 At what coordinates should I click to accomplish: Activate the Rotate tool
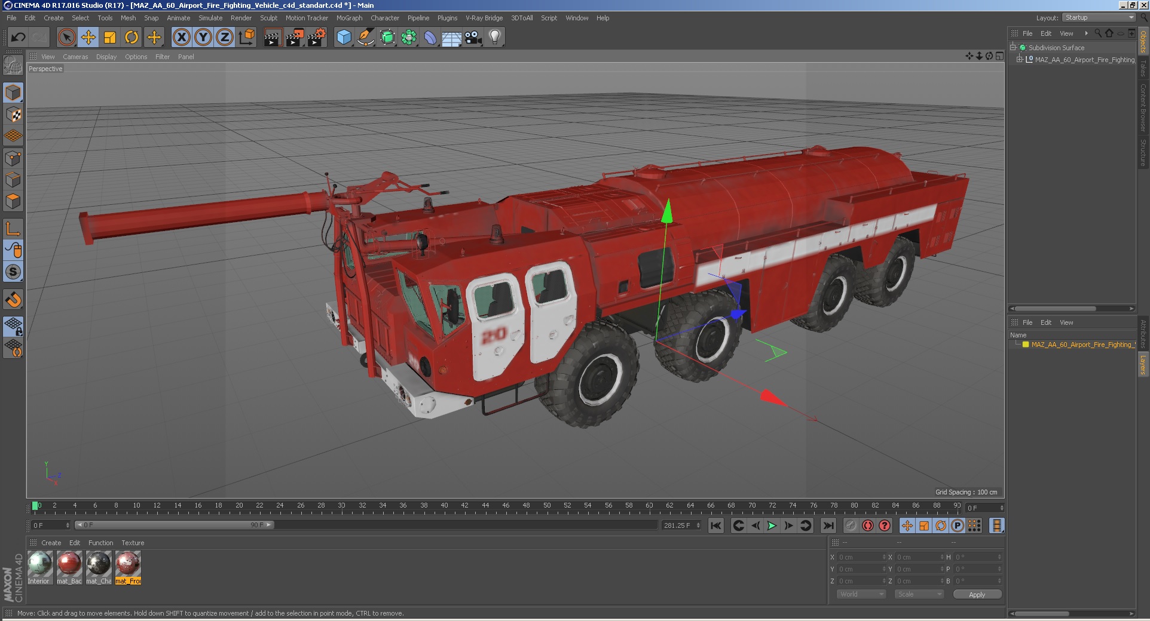131,38
